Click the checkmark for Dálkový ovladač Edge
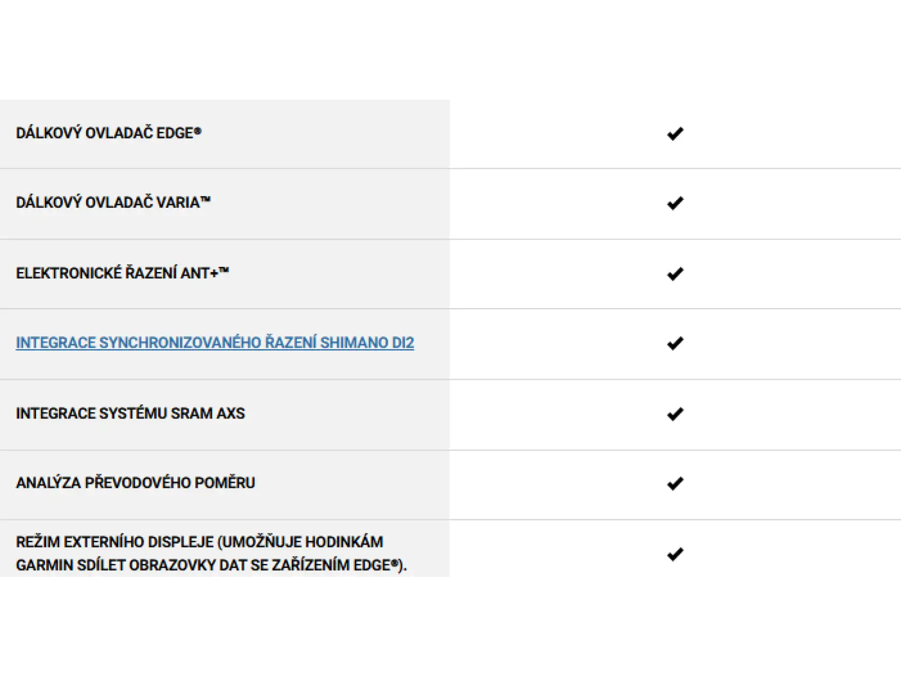Viewport: 901px width, 676px height. [675, 134]
